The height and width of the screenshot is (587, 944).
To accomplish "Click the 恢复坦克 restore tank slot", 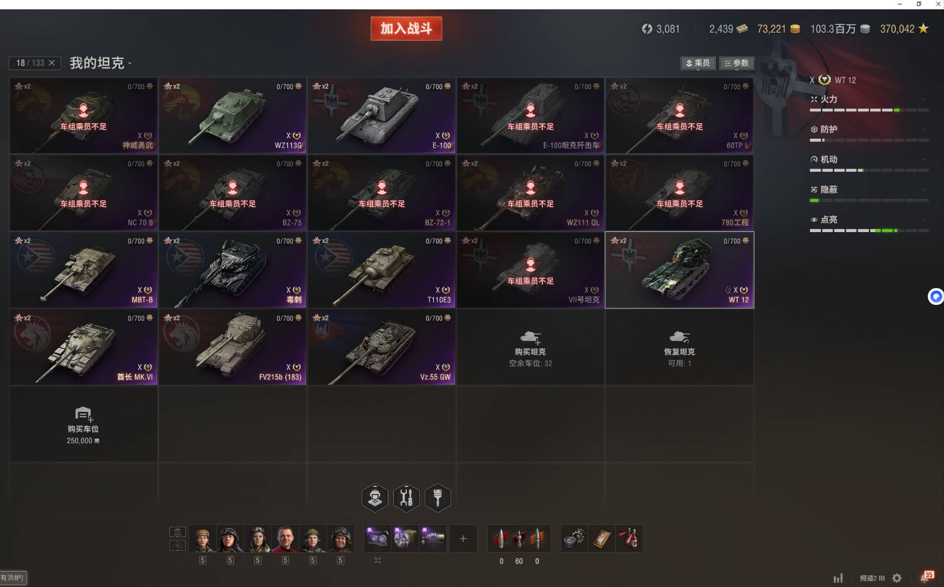I will 679,347.
